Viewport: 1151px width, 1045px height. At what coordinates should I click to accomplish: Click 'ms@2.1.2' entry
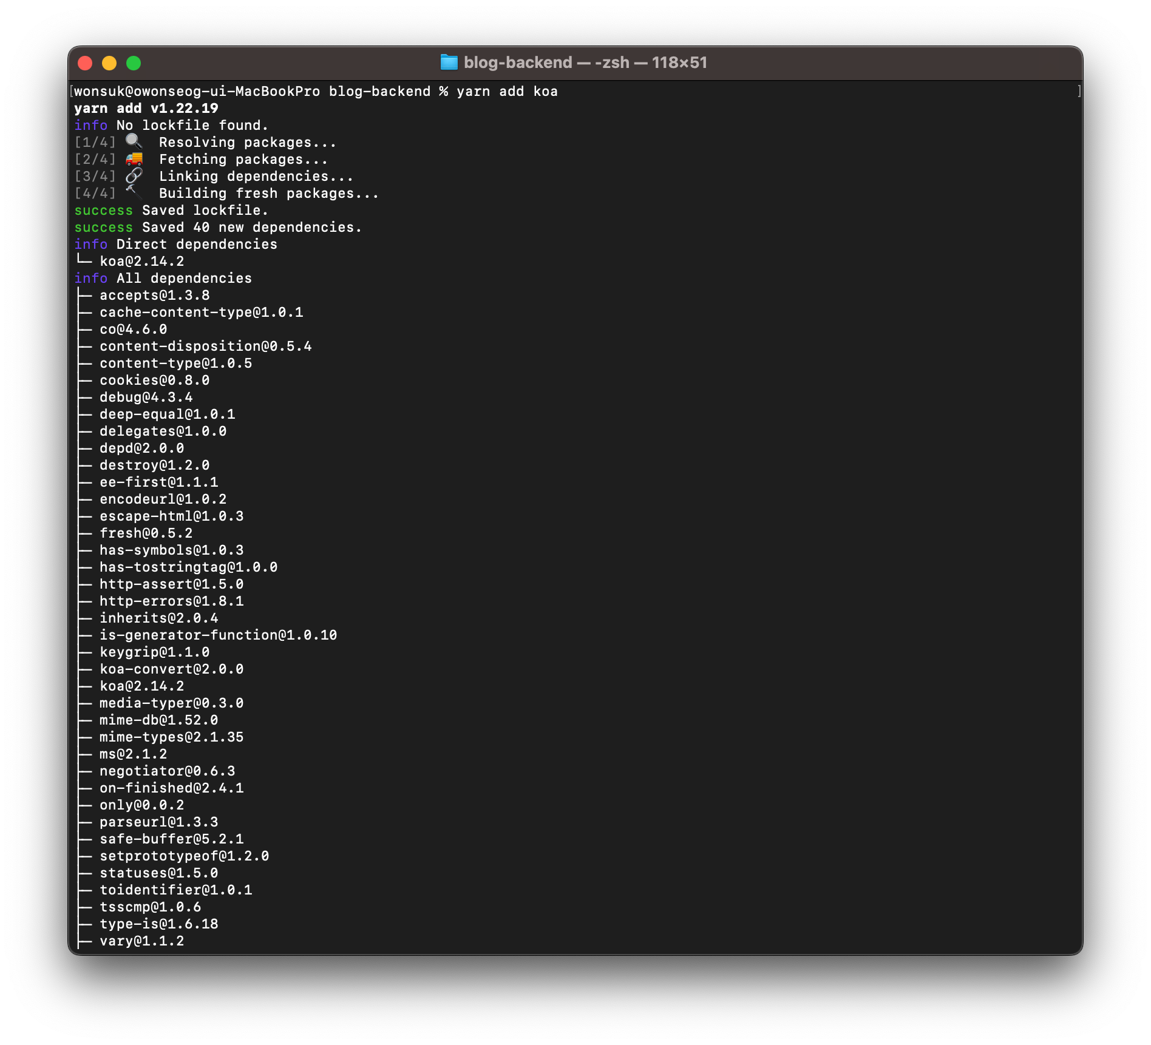[x=134, y=754]
